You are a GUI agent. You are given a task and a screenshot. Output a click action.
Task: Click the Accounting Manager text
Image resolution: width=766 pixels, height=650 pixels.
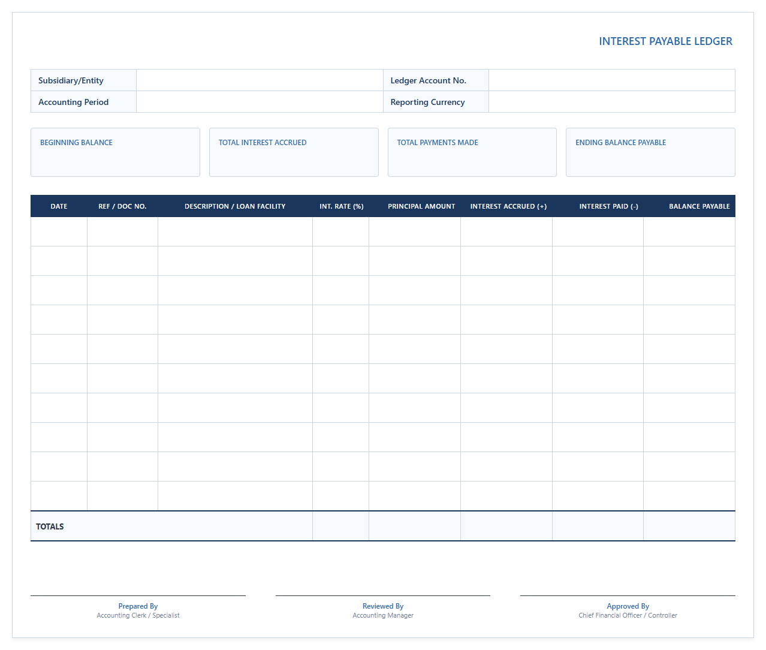[383, 615]
